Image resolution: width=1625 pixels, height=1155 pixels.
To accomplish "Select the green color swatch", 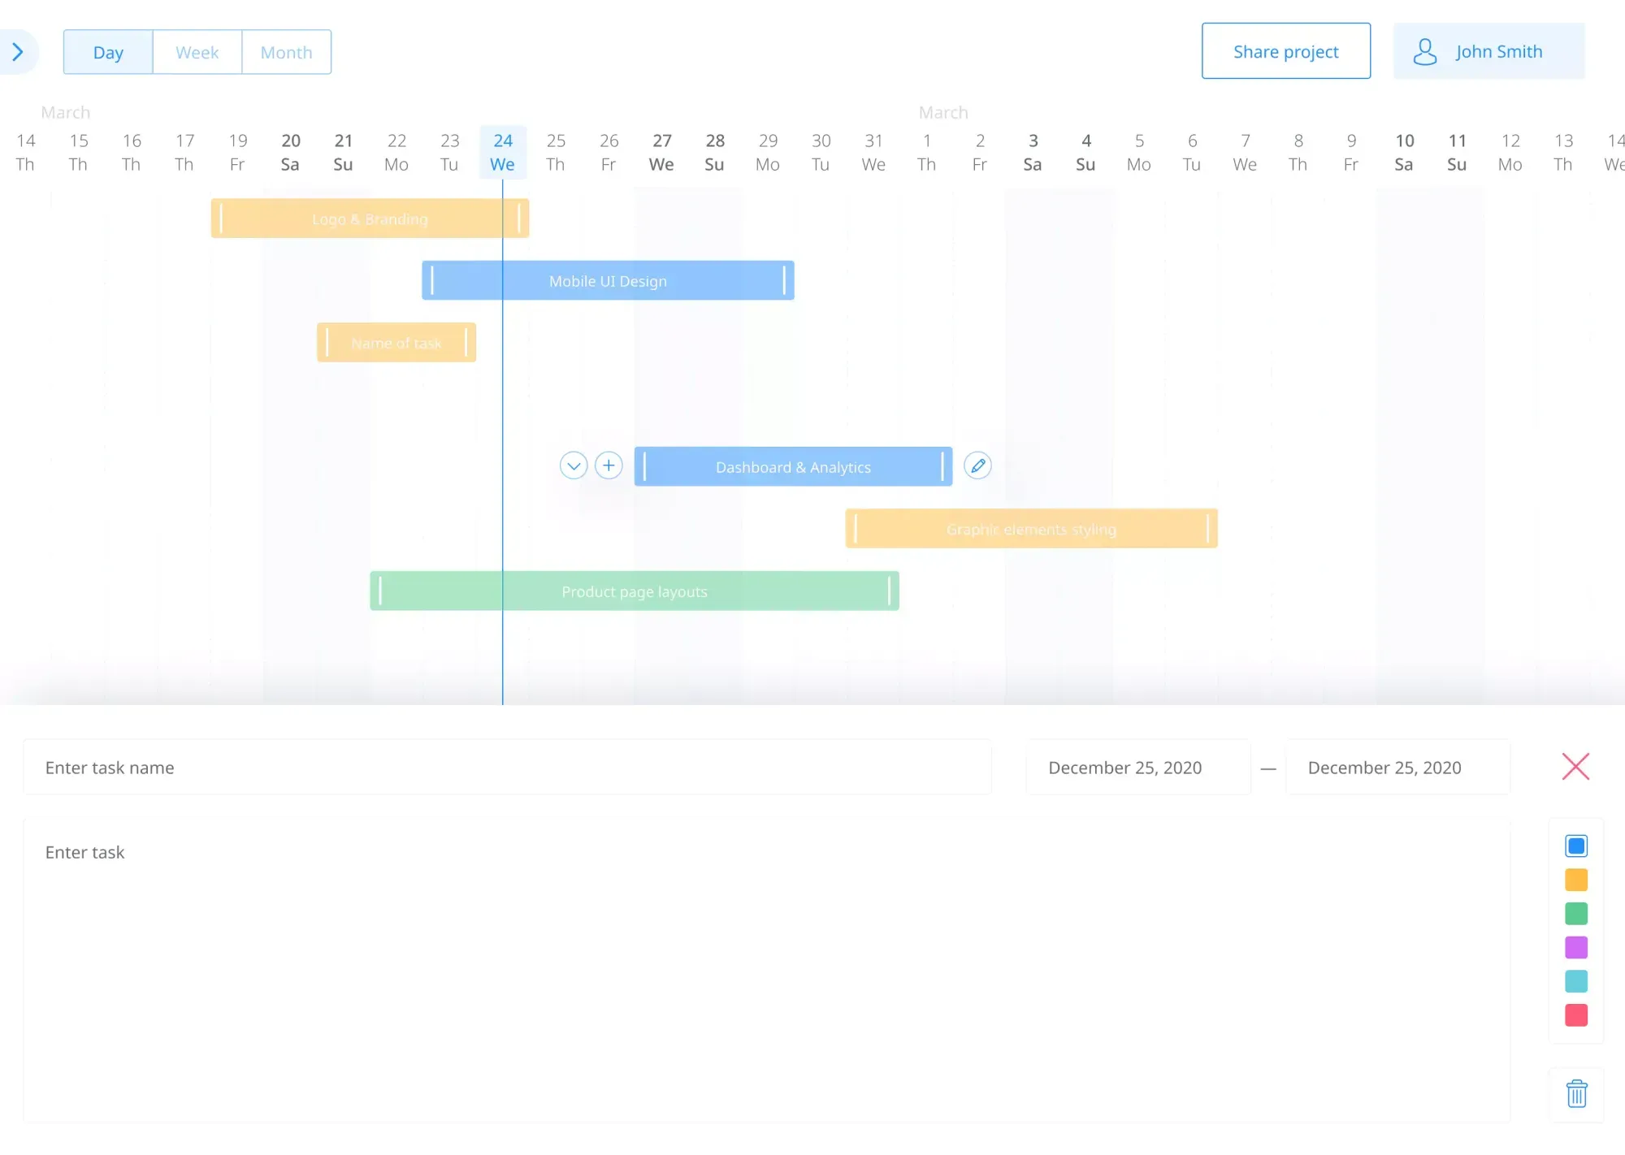I will click(x=1575, y=913).
